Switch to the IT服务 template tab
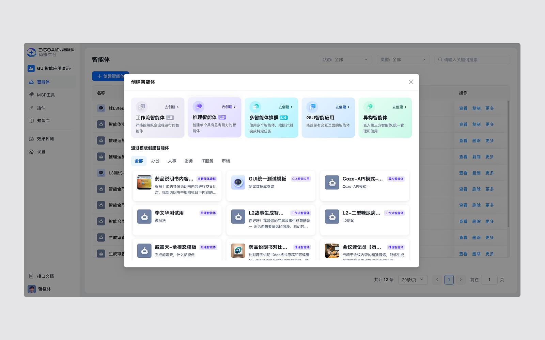Viewport: 545px width, 340px height. tap(207, 161)
